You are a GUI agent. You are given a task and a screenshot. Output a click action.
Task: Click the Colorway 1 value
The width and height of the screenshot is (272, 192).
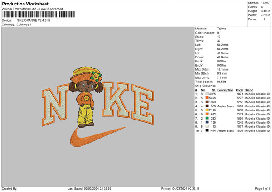[x=24, y=24]
